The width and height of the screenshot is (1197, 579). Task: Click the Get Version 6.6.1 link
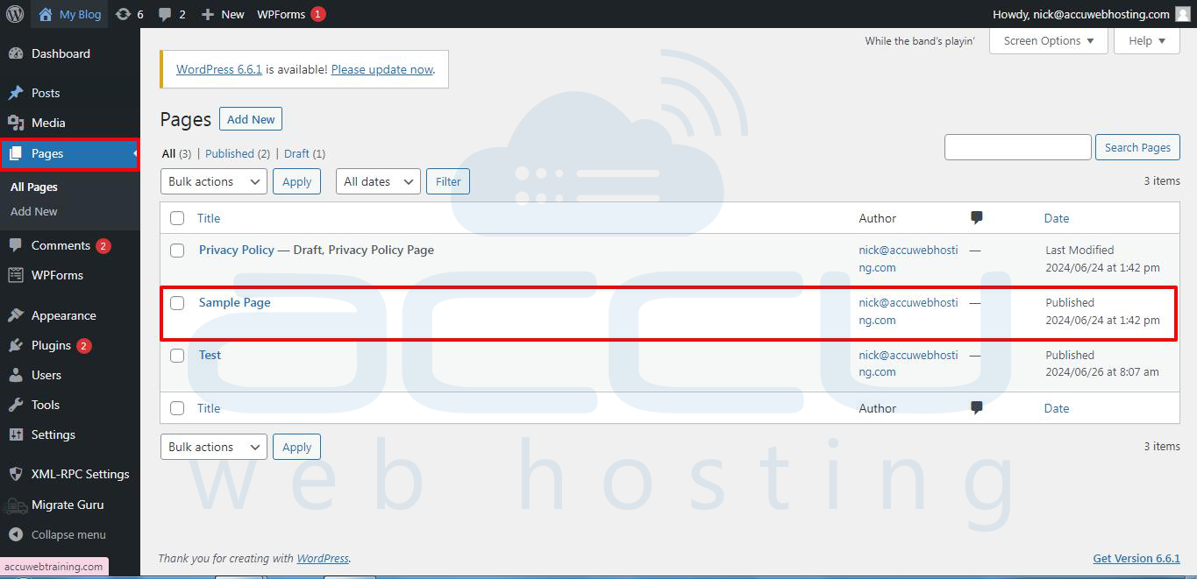coord(1136,558)
